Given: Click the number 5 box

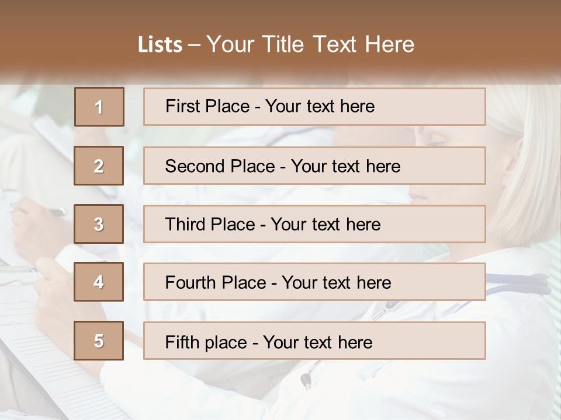Looking at the screenshot, I should point(99,341).
